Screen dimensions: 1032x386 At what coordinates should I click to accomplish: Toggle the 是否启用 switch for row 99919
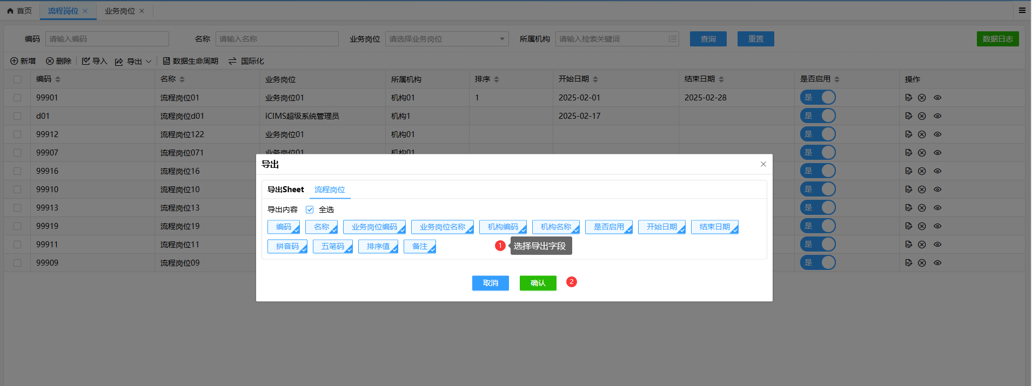pos(817,226)
